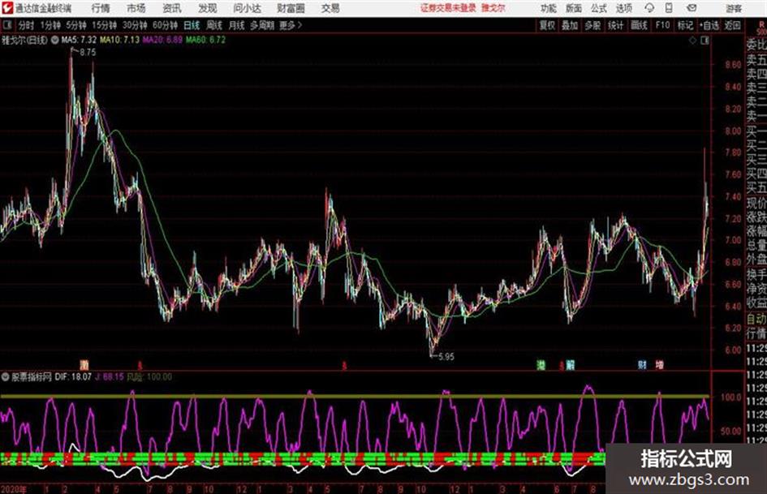
Task: Open F10 company info
Action: point(662,25)
